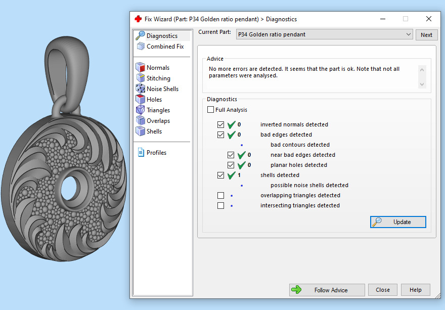Screen dimensions: 445x310
Task: Uncheck inverted normals detected checkbox
Action: pos(220,124)
